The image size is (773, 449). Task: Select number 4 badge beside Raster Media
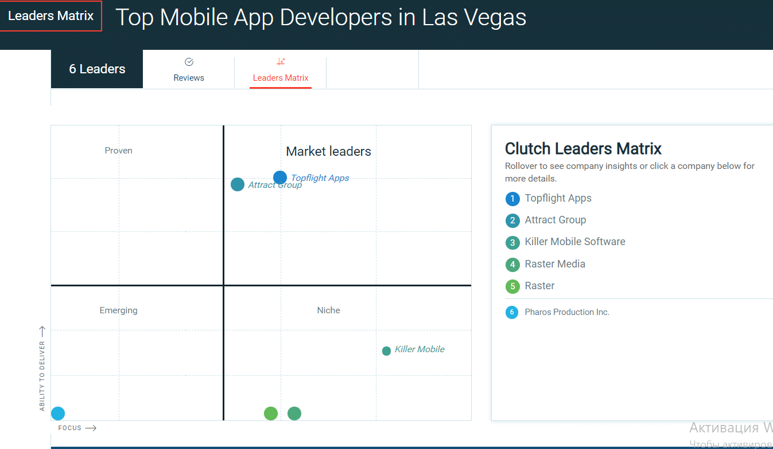(x=512, y=265)
